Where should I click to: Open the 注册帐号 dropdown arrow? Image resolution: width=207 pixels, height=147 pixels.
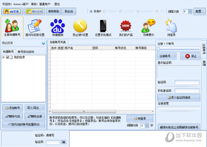(175, 56)
